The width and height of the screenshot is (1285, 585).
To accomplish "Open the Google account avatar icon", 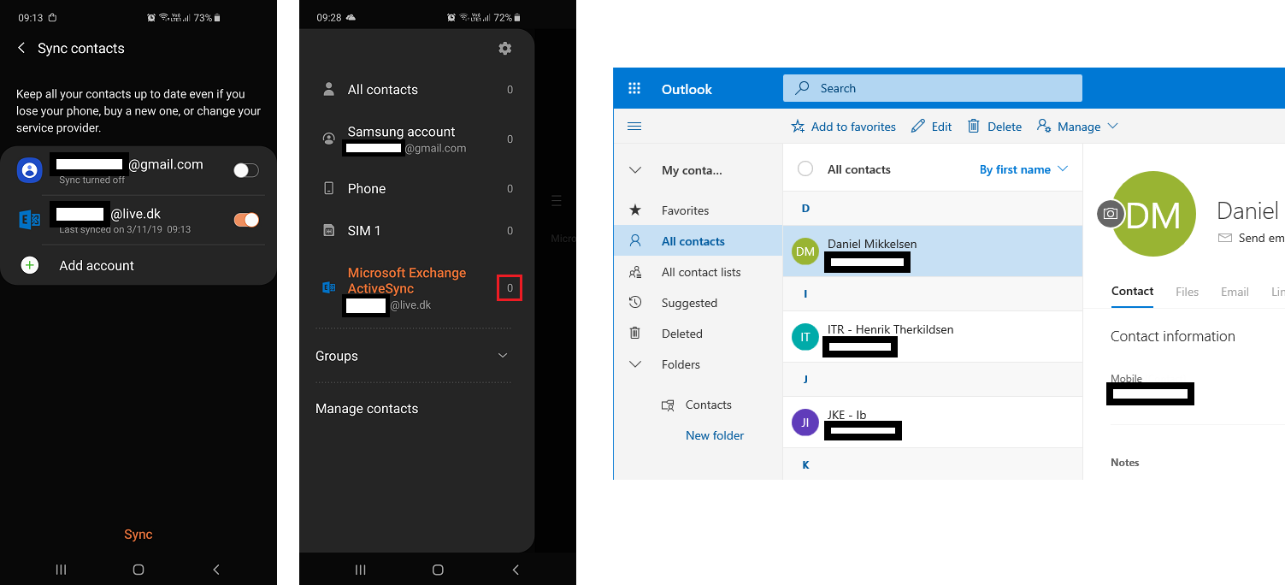I will click(30, 170).
